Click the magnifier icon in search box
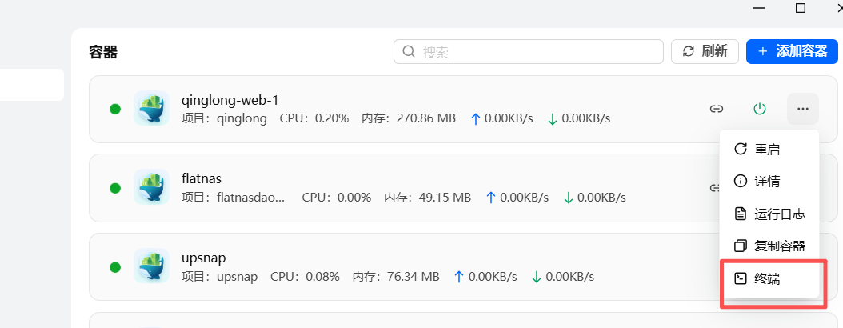The height and width of the screenshot is (328, 843). 409,52
